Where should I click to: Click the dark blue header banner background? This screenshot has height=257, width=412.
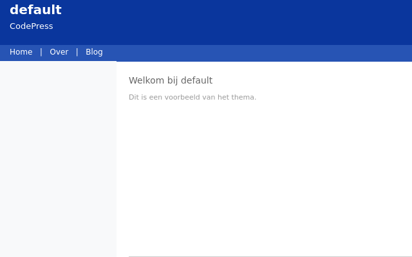pos(236,22)
